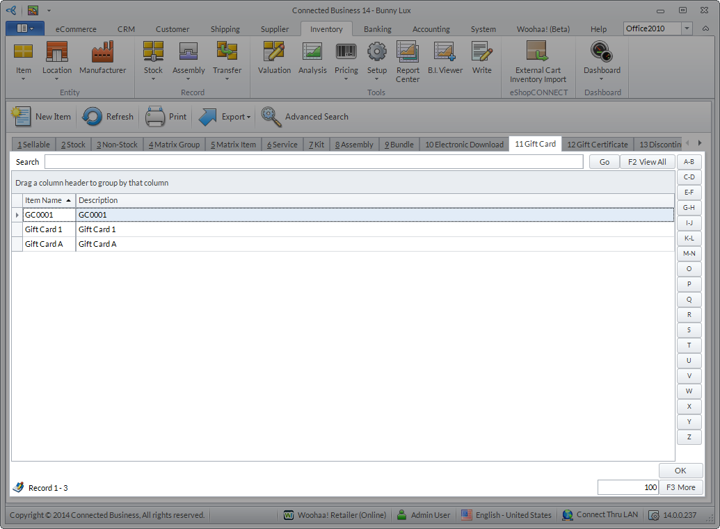720x529 pixels.
Task: Click the F2 View All button
Action: click(646, 162)
